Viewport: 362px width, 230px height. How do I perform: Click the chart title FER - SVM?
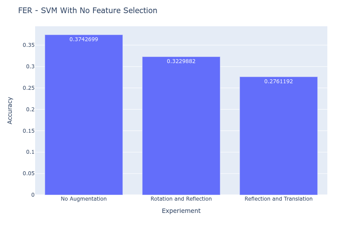(88, 11)
